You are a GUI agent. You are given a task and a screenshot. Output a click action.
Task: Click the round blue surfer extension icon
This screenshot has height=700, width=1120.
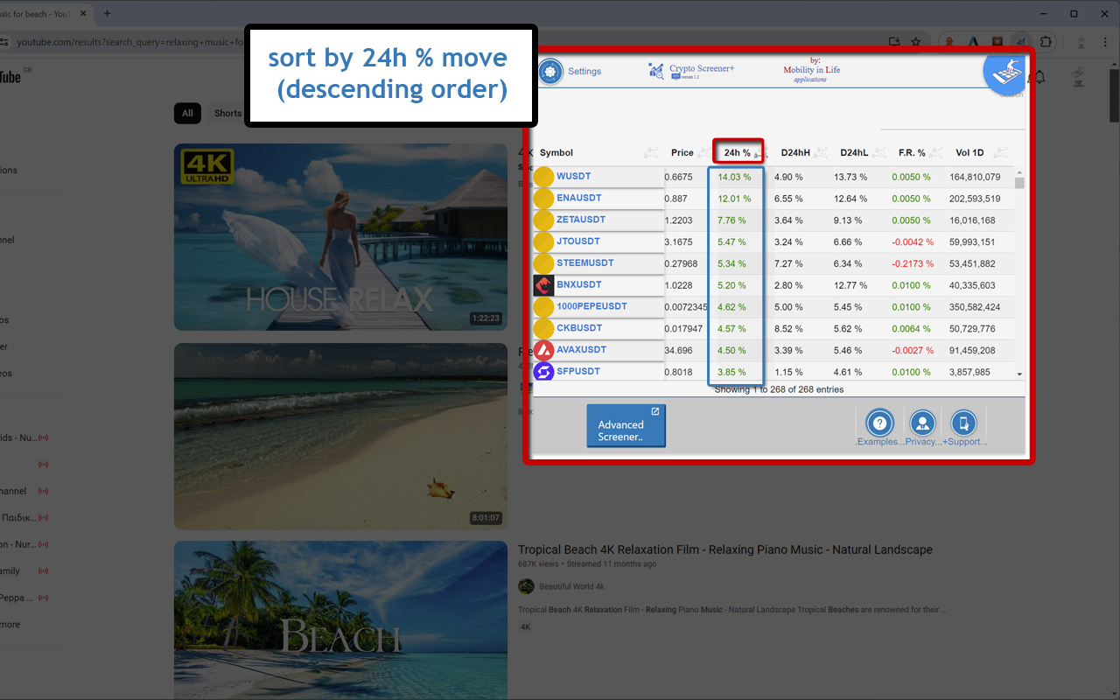click(1008, 73)
